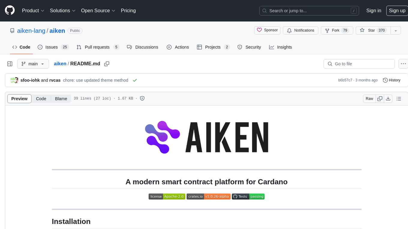This screenshot has height=229, width=408.
Task: Copy raw file contents
Action: pos(380,99)
